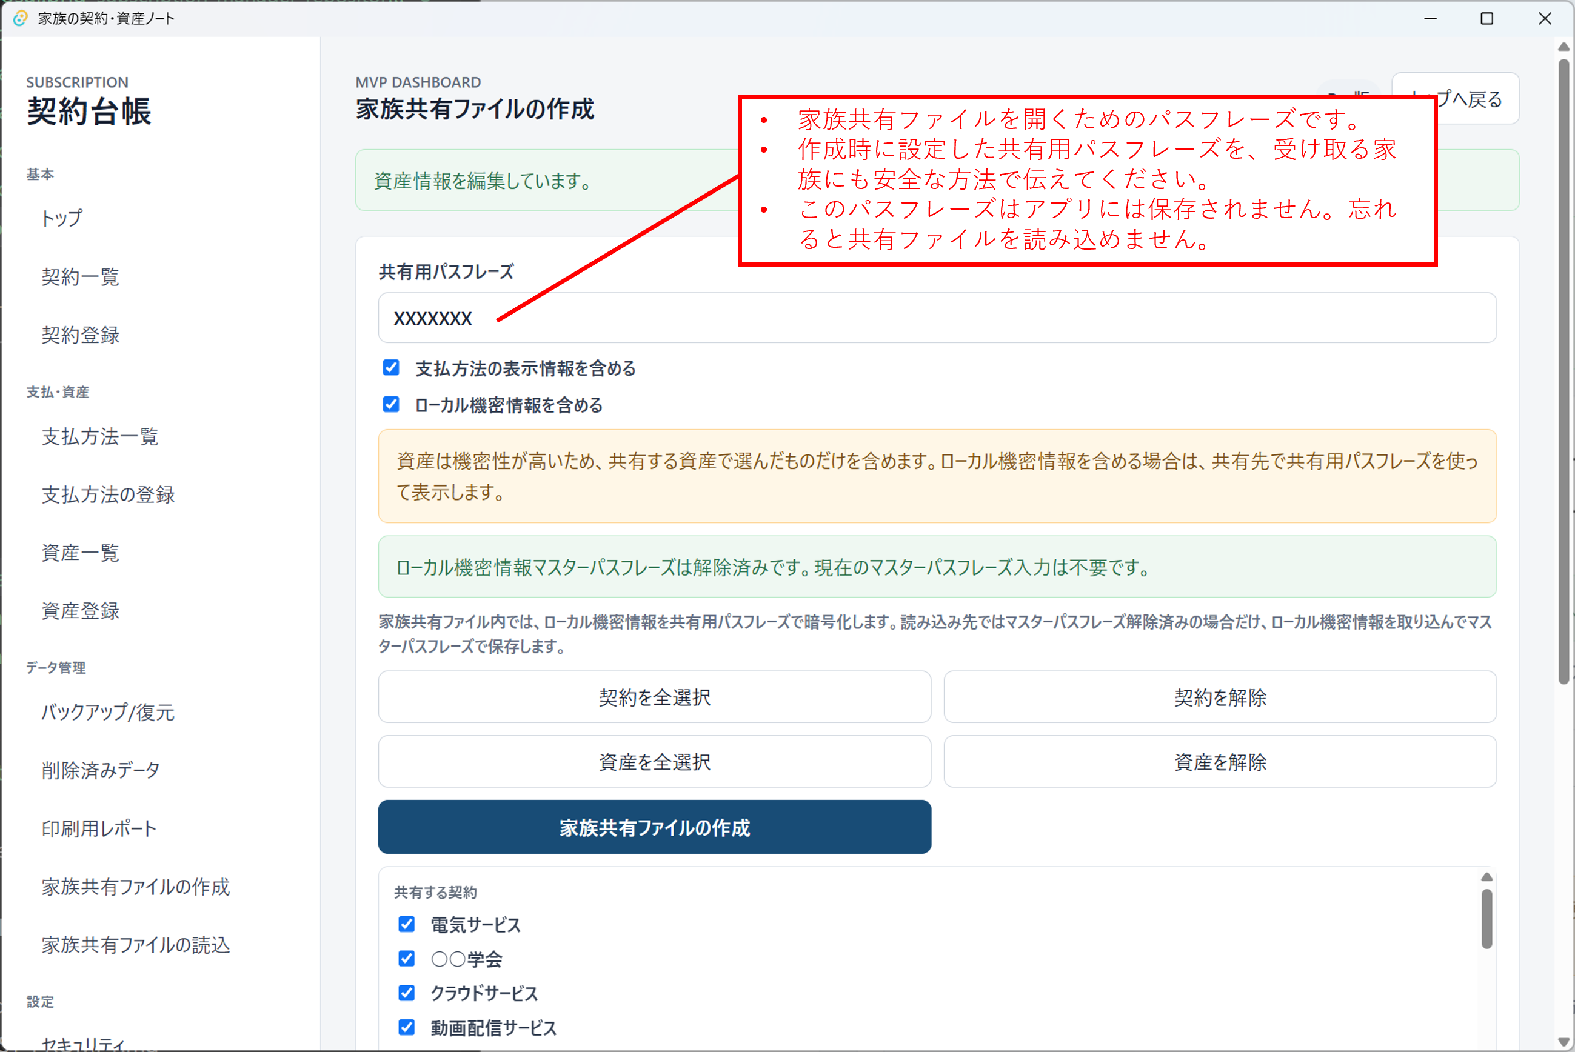
Task: Open 削除済みデータ in sidebar
Action: tap(101, 770)
